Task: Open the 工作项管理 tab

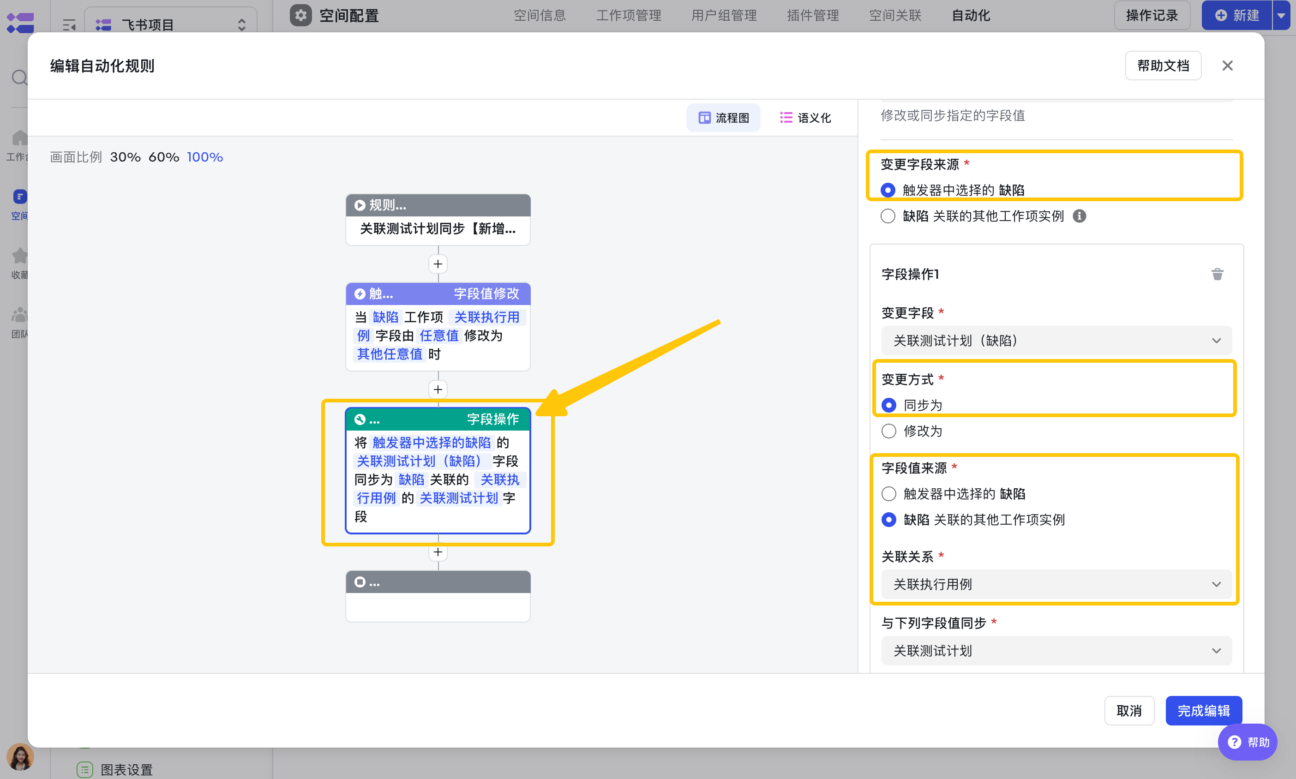Action: coord(628,15)
